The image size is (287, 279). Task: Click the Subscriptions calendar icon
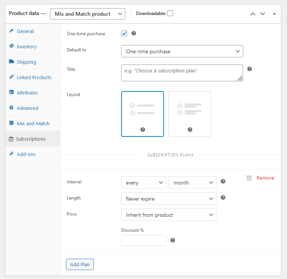(11, 139)
